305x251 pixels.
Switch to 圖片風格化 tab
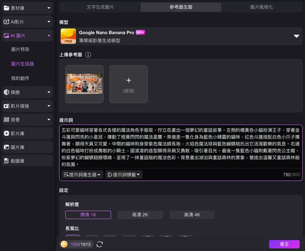click(x=261, y=7)
